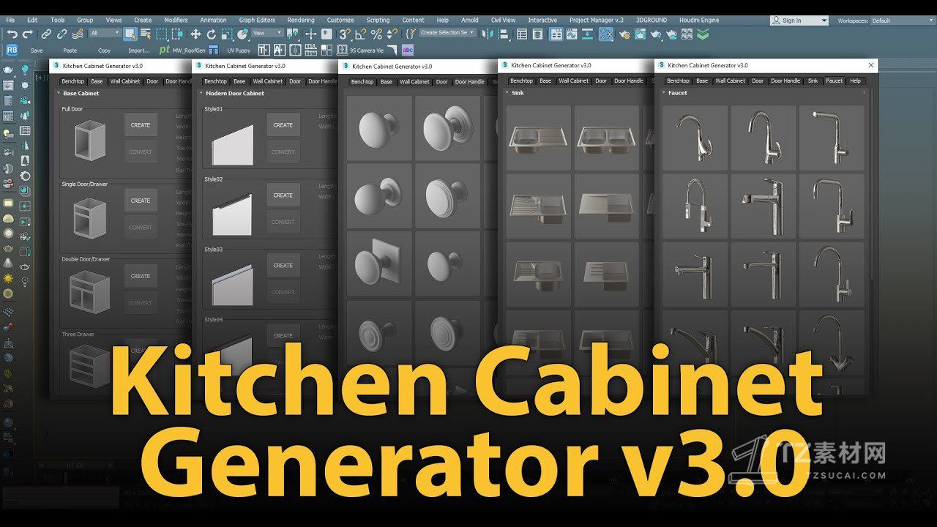Screen dimensions: 937x527
Task: Click the Unlink Selection broken-chain icon
Action: tap(62, 34)
